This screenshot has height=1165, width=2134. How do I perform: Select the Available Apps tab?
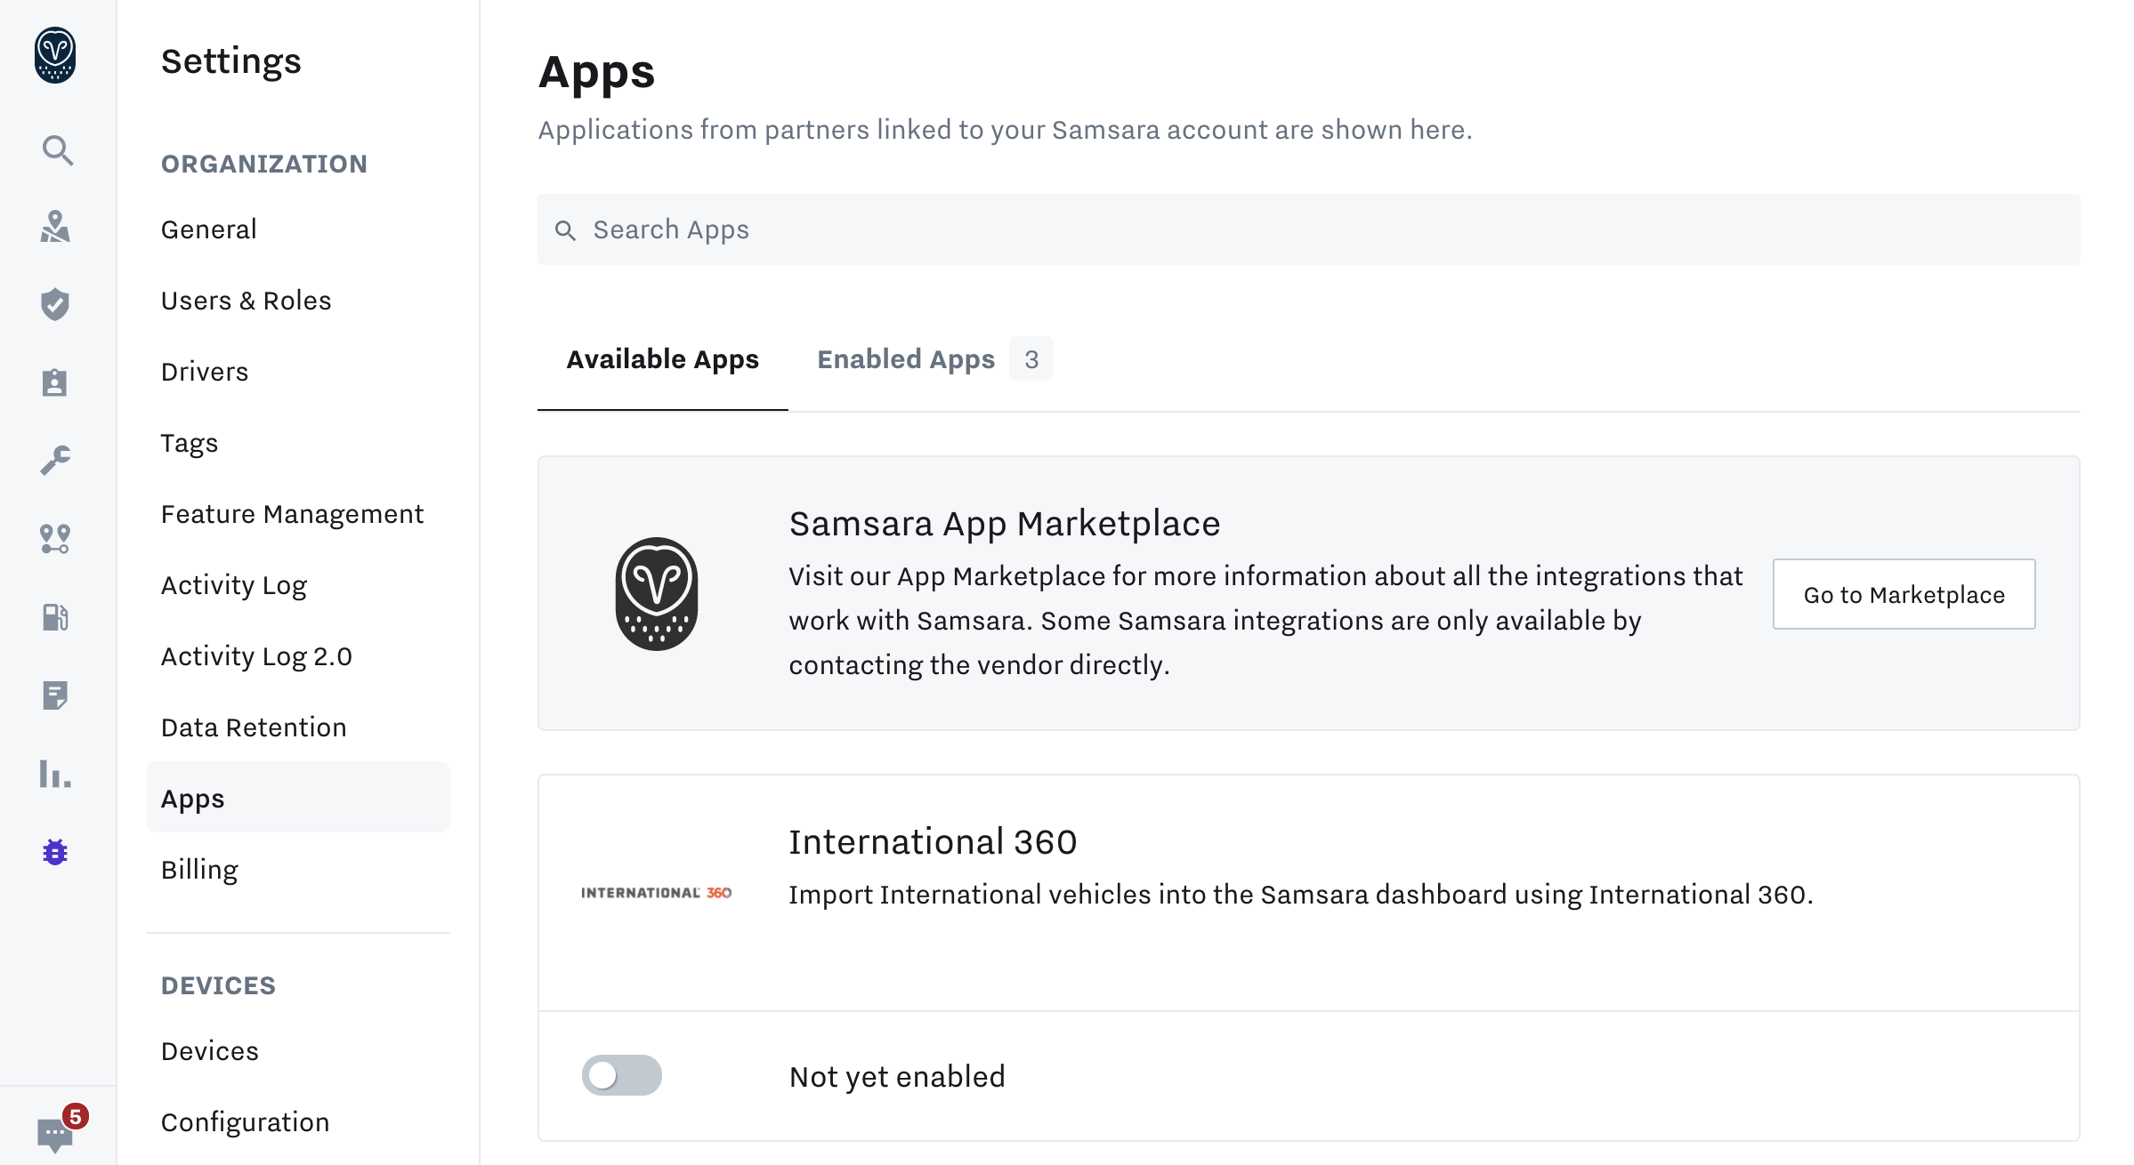coord(661,358)
